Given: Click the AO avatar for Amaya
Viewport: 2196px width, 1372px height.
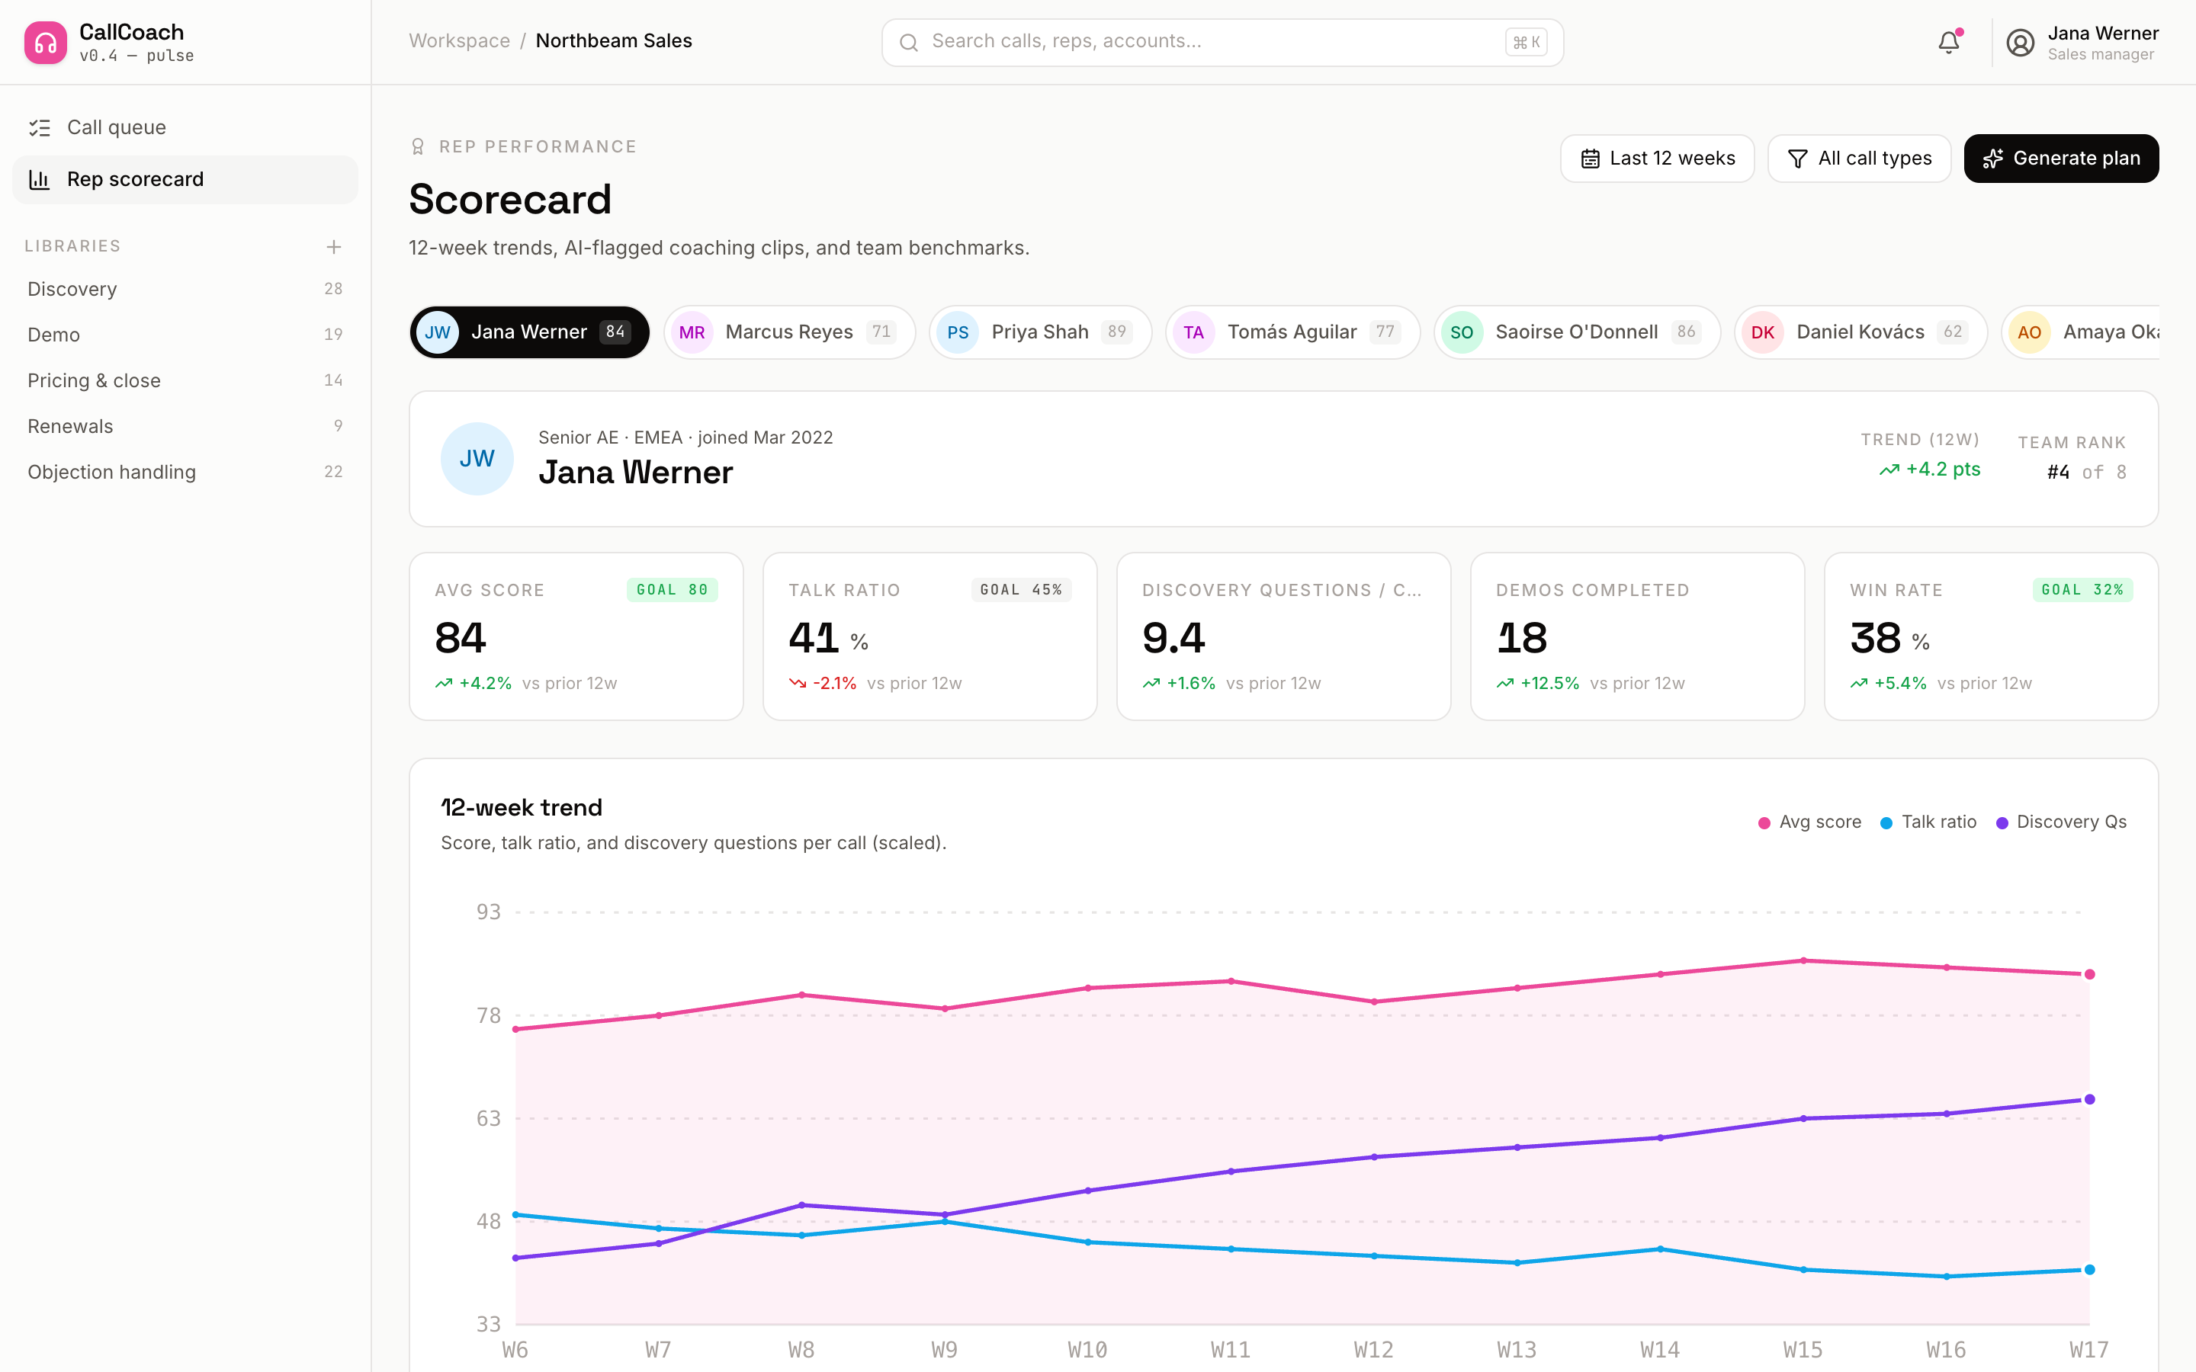Looking at the screenshot, I should point(2029,332).
